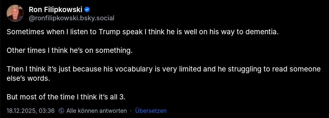Click the sentence about his limited vocabulary
The width and height of the screenshot is (329, 118).
coord(163,69)
